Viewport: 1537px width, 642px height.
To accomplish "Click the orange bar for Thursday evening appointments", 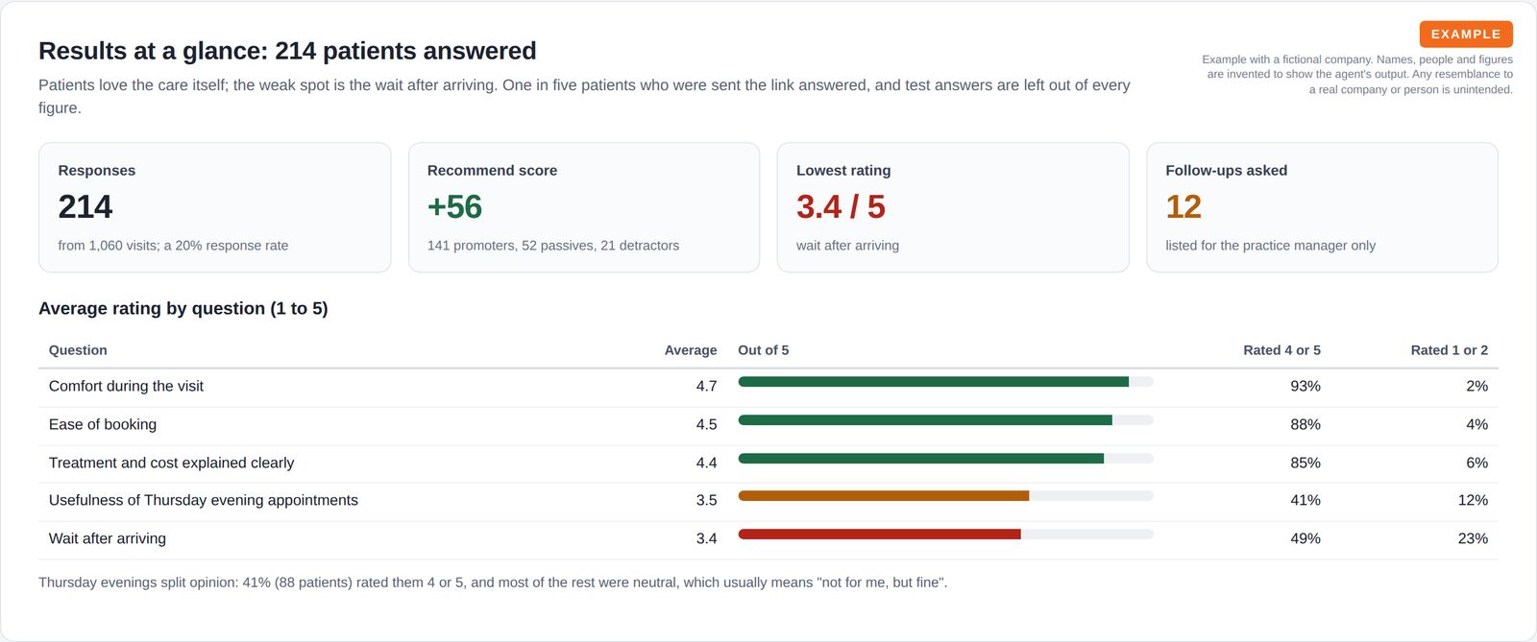I will click(x=883, y=496).
